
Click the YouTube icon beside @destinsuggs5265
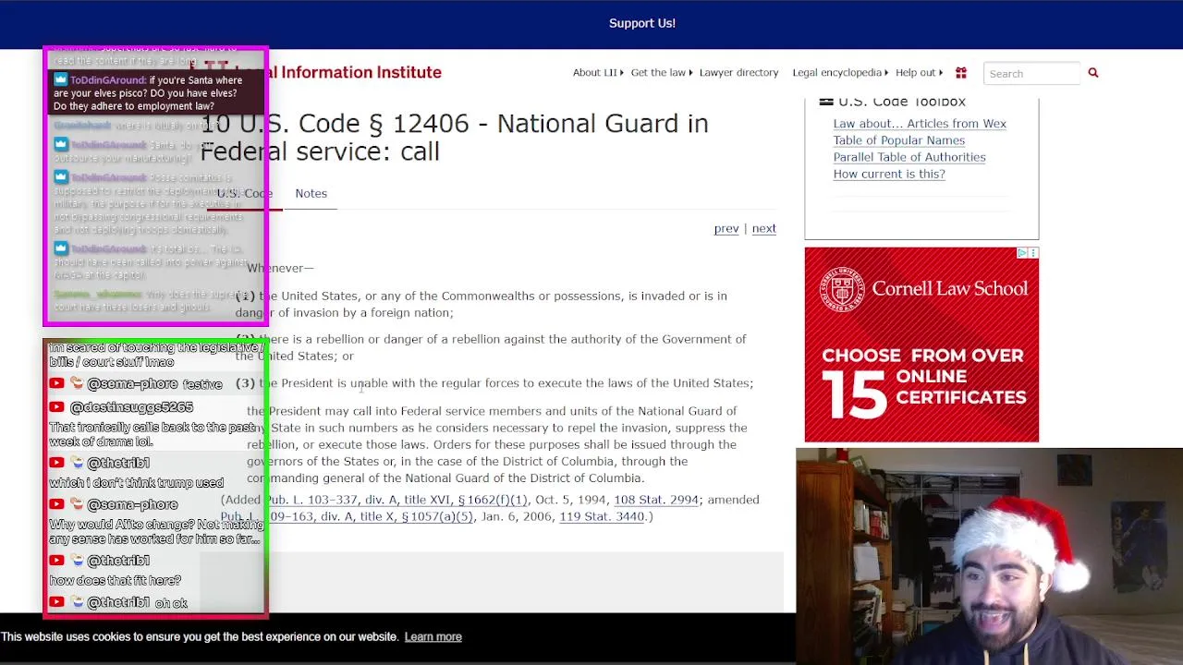(56, 407)
